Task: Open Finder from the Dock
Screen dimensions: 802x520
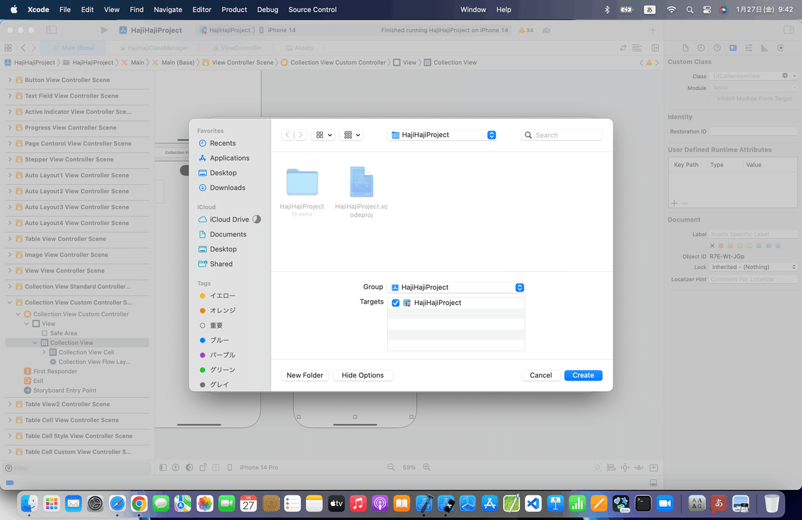Action: (29, 503)
